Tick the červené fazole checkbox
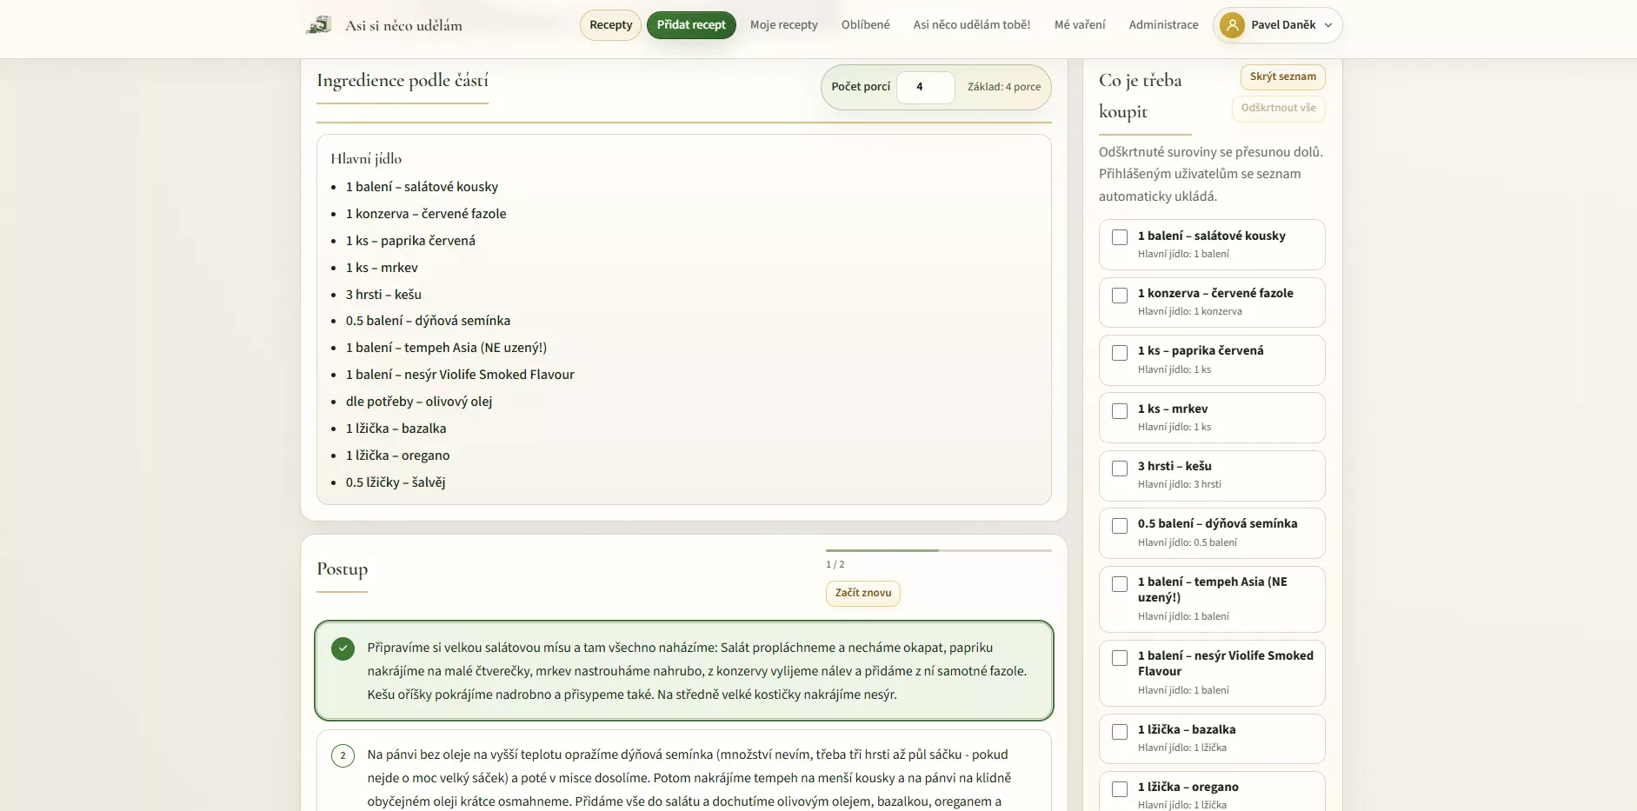The image size is (1637, 811). pos(1120,296)
